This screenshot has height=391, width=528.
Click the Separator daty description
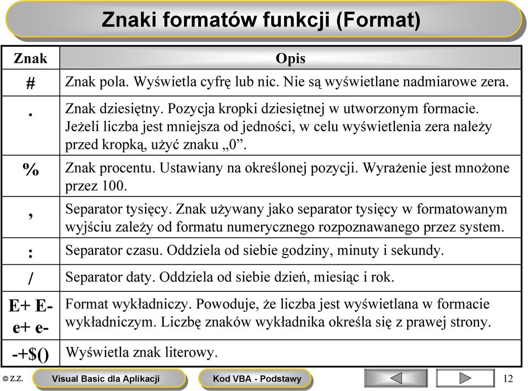coord(290,278)
